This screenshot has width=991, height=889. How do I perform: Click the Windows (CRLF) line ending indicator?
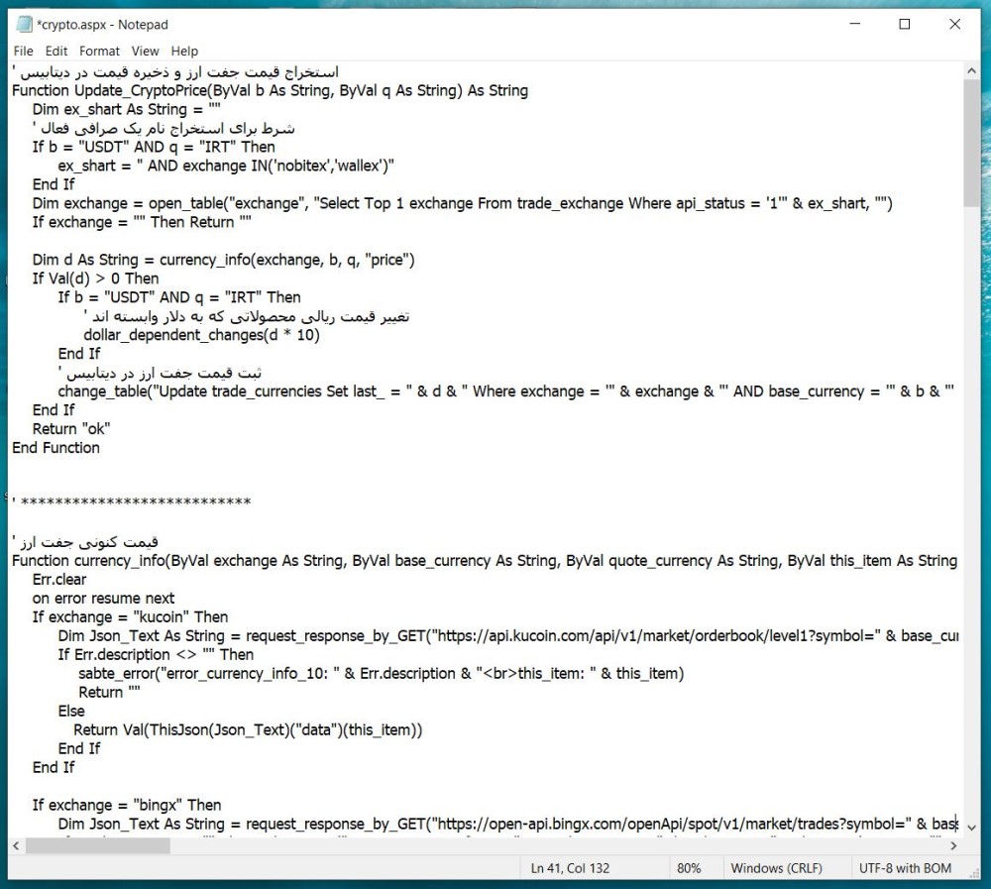(x=776, y=868)
